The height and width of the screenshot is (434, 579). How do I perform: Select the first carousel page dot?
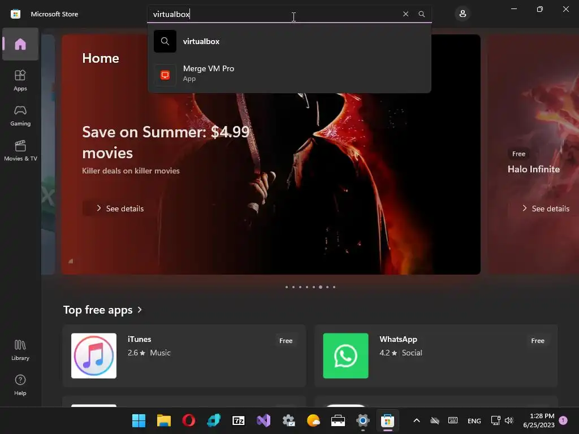[287, 287]
